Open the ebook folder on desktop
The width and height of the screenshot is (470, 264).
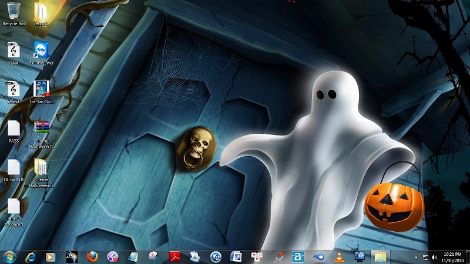point(41,14)
